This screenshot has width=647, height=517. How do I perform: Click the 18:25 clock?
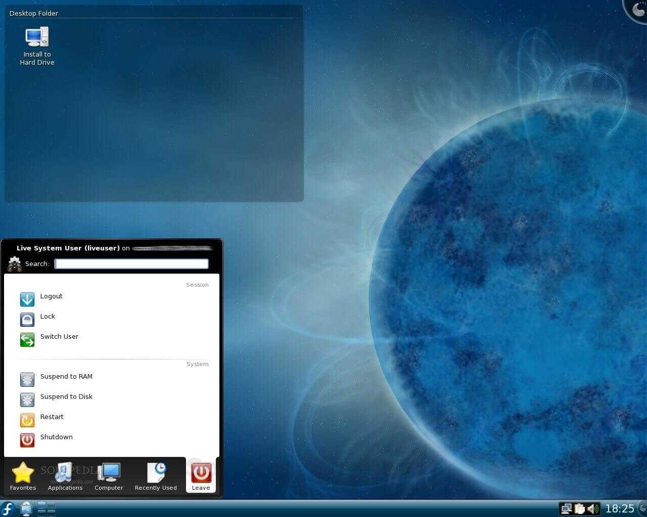point(620,508)
